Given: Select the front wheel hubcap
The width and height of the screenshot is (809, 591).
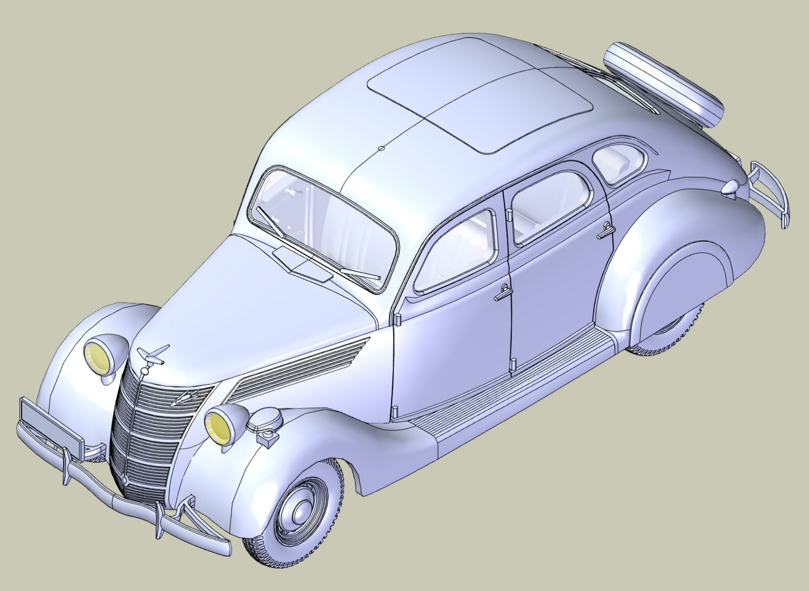Looking at the screenshot, I should (x=302, y=511).
